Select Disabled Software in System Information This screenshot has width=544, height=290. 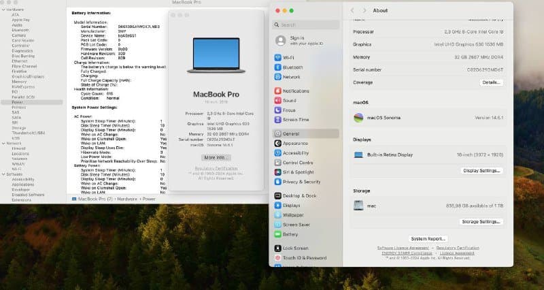[x=28, y=195]
